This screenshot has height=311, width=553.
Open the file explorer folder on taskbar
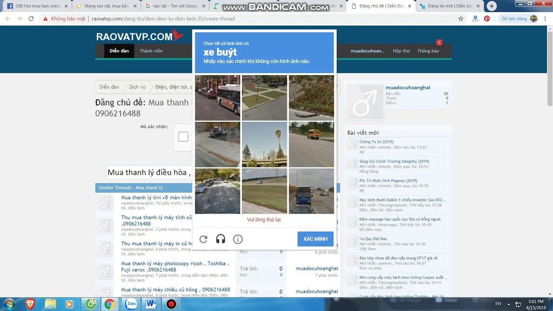pyautogui.click(x=51, y=304)
